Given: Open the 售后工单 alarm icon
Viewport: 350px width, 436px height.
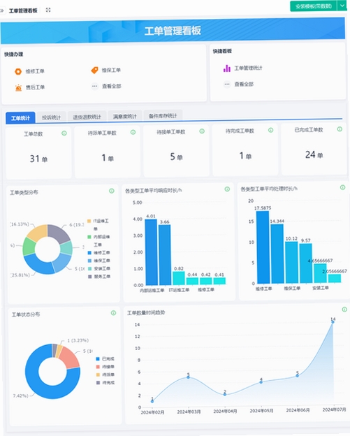Looking at the screenshot, I should [x=18, y=87].
